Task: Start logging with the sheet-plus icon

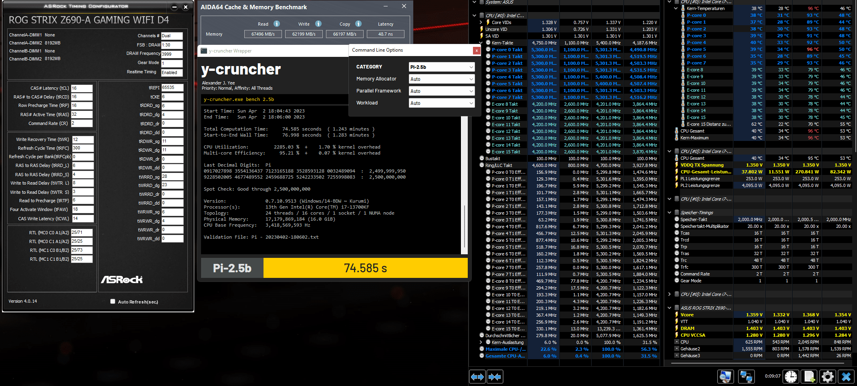Action: pyautogui.click(x=809, y=377)
